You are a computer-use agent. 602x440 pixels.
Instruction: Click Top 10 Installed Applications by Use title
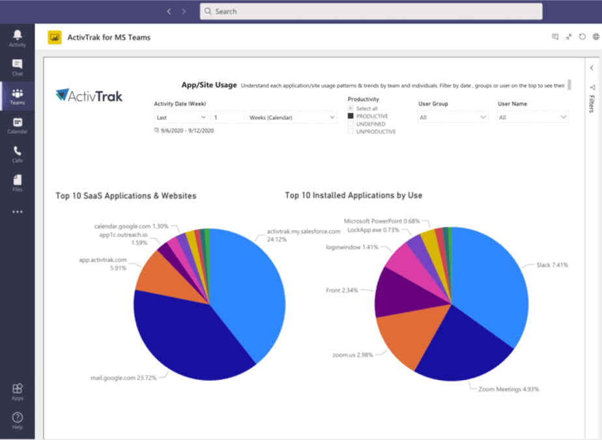(x=354, y=195)
